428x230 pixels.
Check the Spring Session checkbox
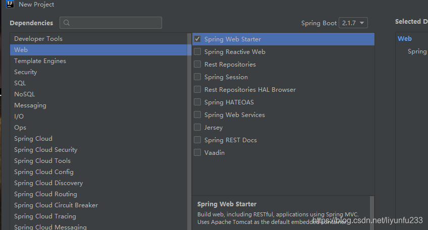[x=197, y=77]
